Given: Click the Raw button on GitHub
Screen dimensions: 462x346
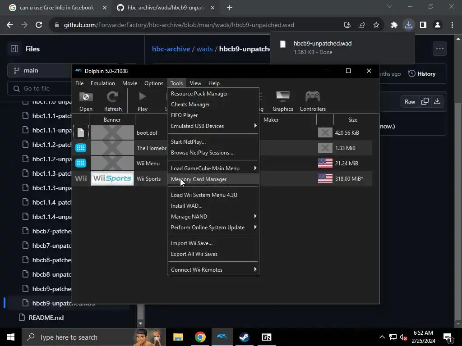Looking at the screenshot, I should [410, 101].
